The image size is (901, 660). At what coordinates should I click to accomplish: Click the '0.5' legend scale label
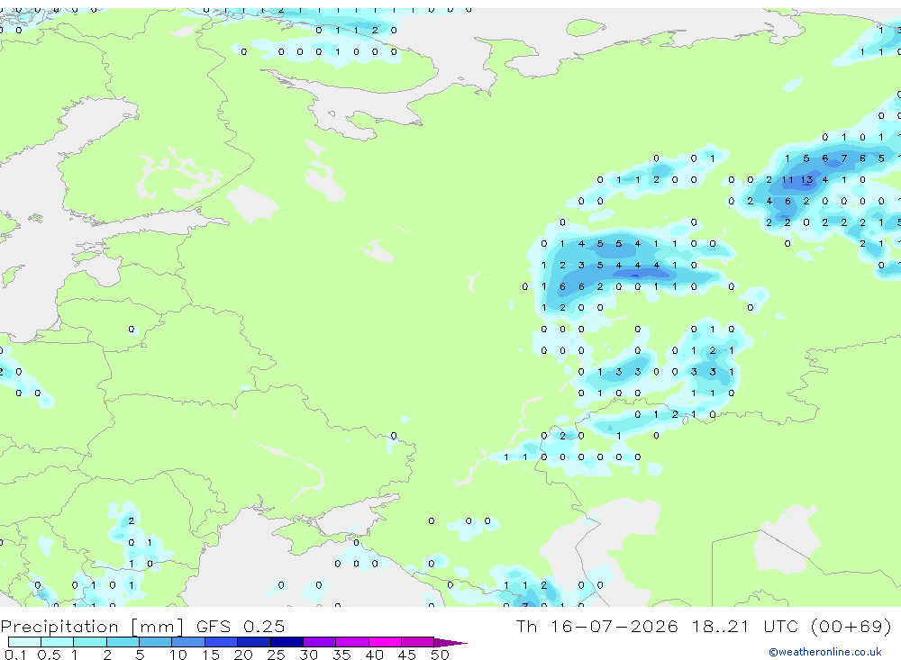[x=49, y=655]
